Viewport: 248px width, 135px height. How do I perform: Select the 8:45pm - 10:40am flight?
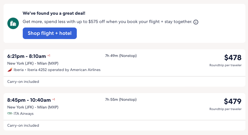[29, 100]
